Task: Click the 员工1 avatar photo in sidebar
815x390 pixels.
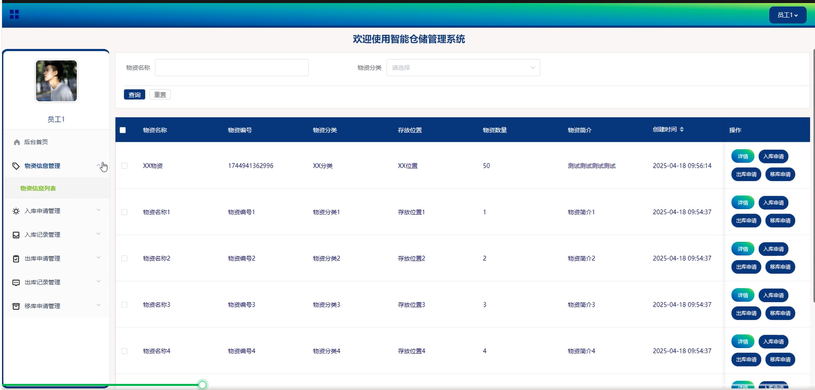Action: coord(56,81)
